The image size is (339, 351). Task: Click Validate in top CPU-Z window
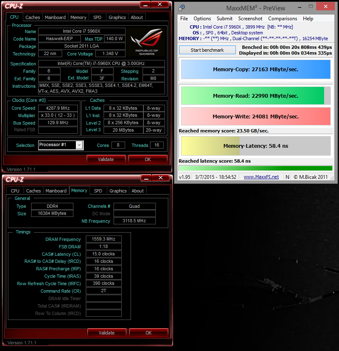coord(106,159)
